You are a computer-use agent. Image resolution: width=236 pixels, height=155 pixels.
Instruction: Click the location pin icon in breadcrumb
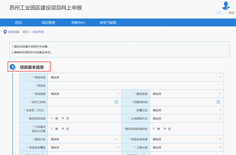5,32
